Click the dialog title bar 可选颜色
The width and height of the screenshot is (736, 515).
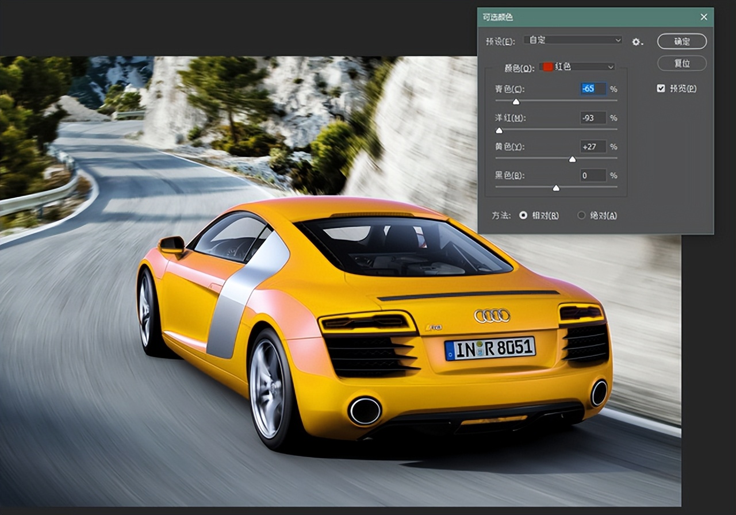click(575, 17)
